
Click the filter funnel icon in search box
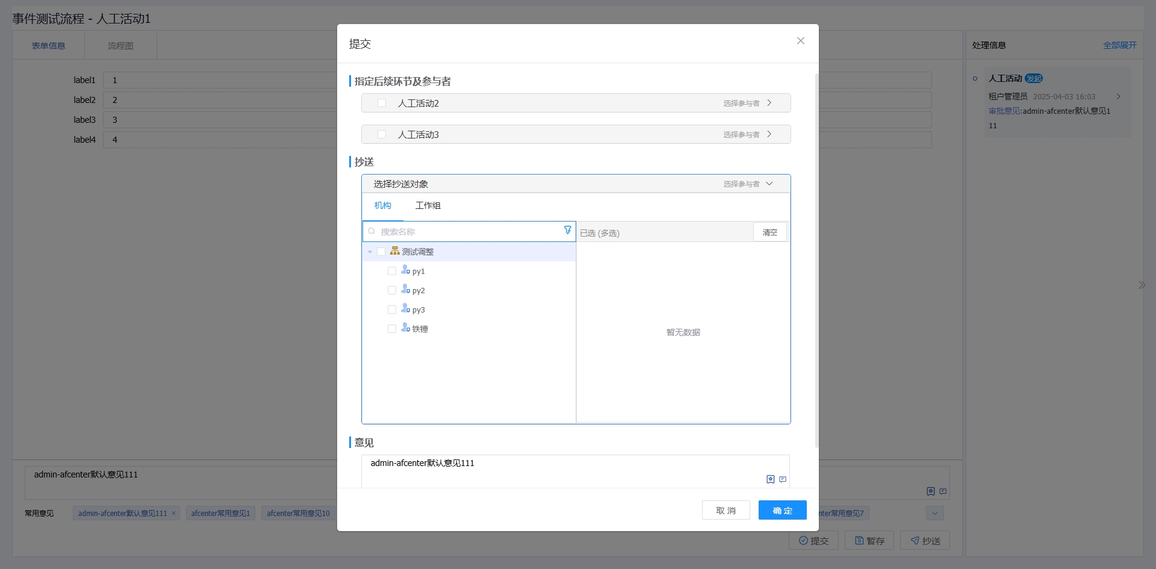coord(567,231)
